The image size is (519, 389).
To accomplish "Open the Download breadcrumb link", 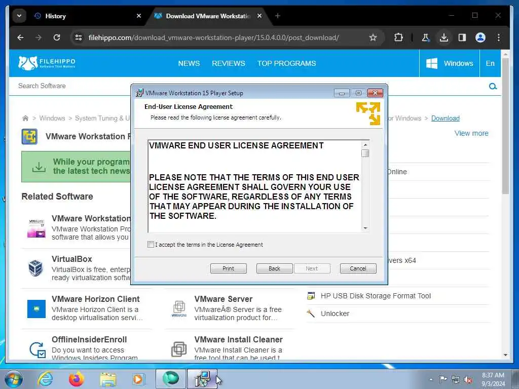I will (x=445, y=118).
